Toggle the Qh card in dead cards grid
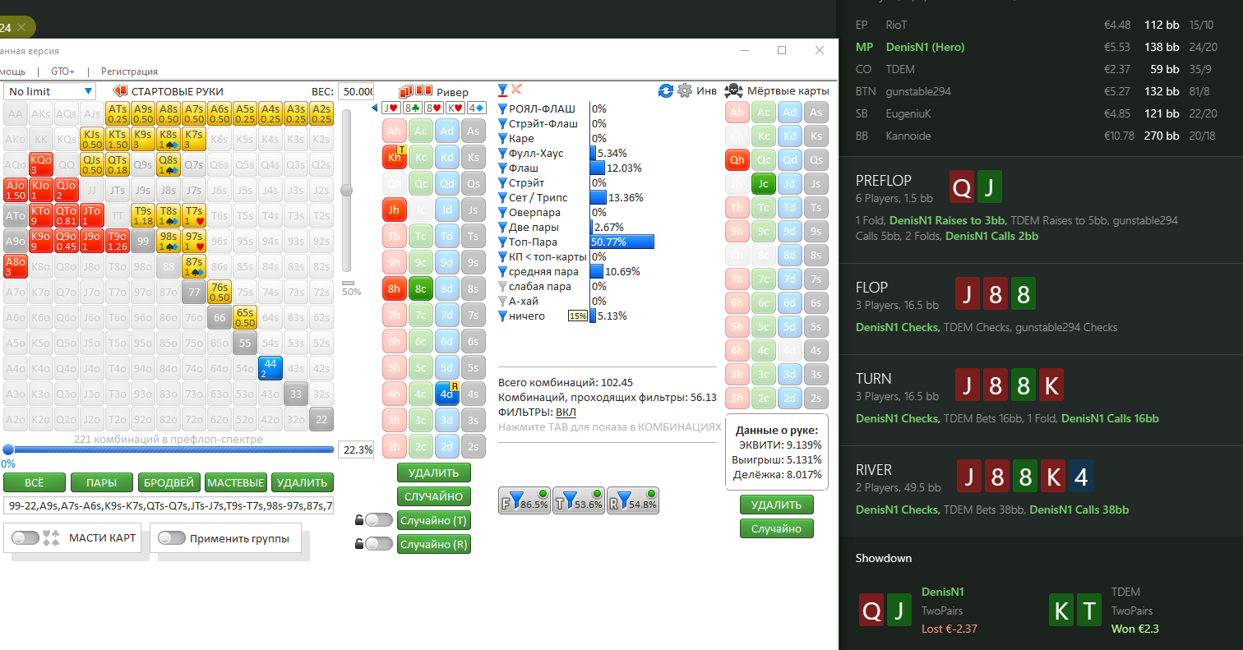Screen dimensions: 1243x650 coord(737,160)
